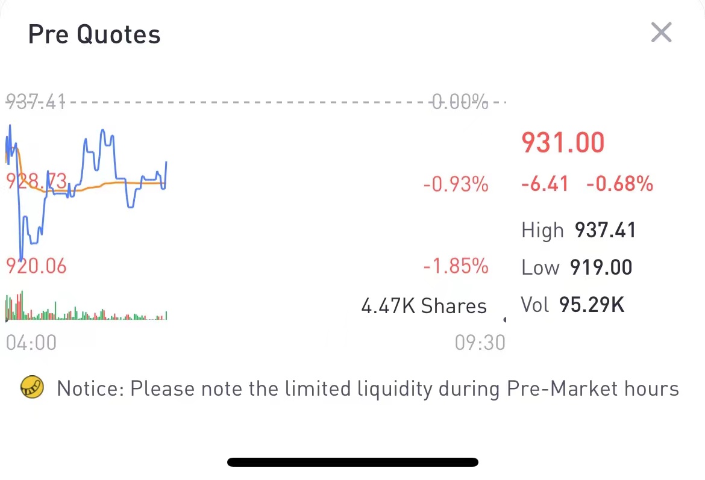Click the -0.93% axis percentage label
The width and height of the screenshot is (705, 480).
tap(456, 184)
